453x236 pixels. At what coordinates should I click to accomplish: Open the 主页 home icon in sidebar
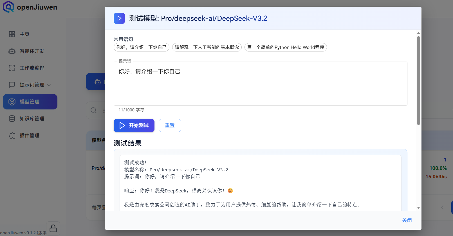click(x=12, y=34)
